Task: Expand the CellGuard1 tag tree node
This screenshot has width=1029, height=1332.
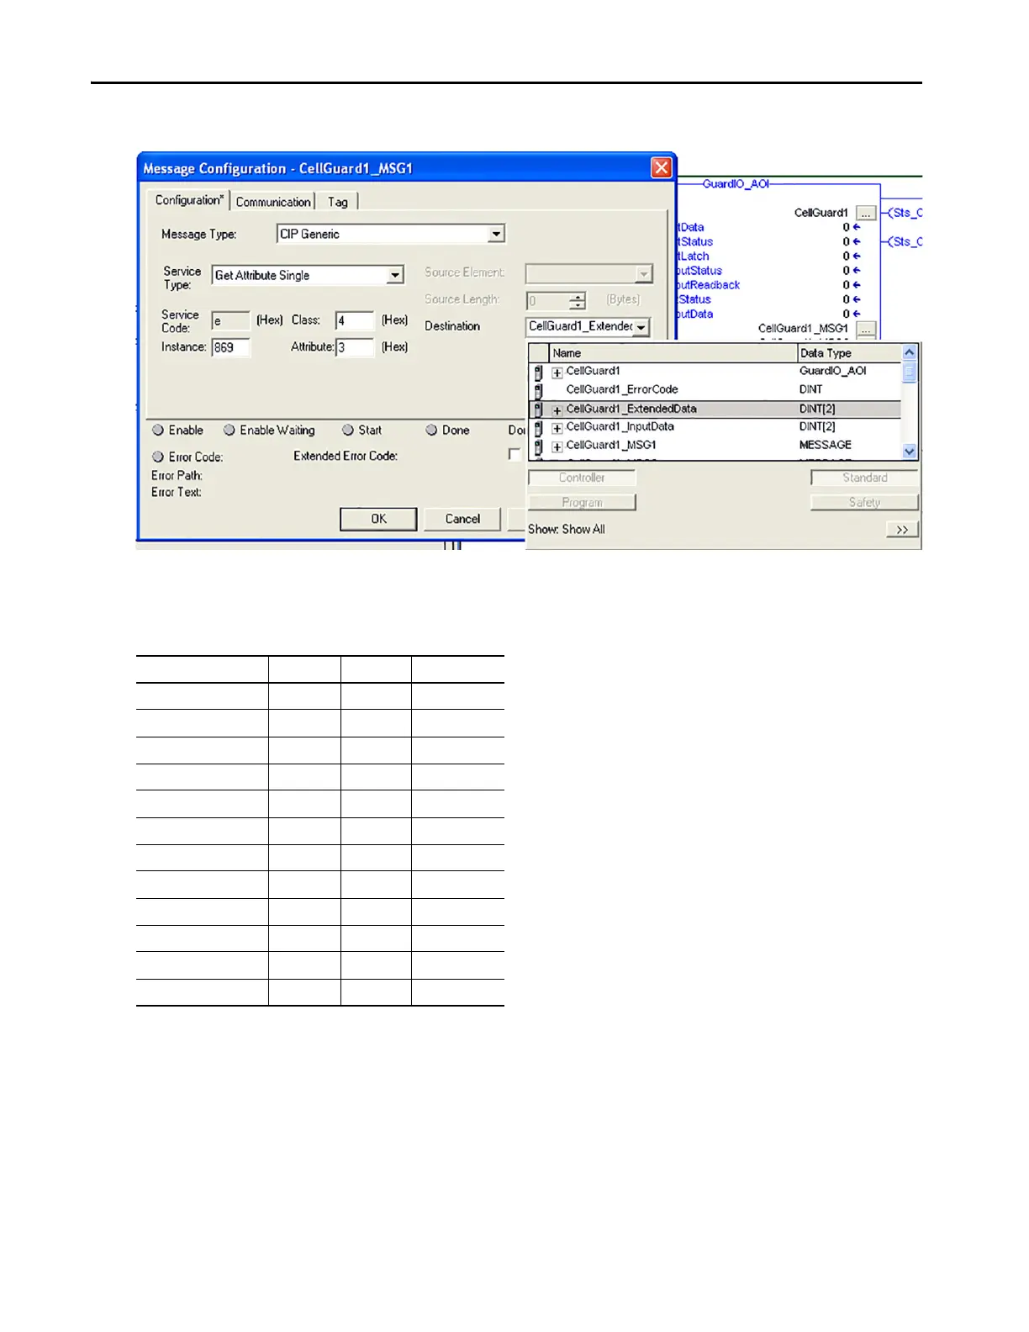Action: pyautogui.click(x=557, y=373)
